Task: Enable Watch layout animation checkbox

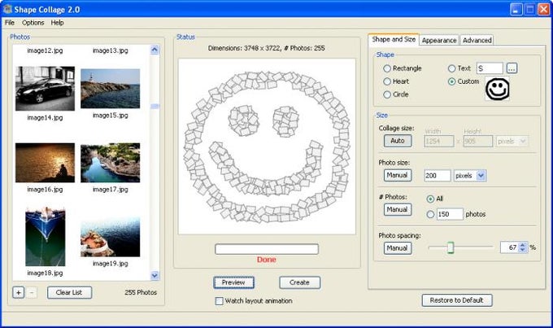Action: click(x=219, y=301)
